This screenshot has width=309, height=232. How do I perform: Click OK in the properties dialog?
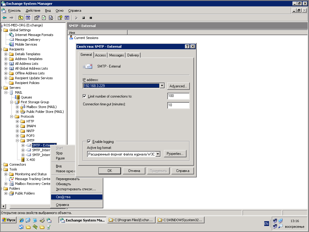click(x=110, y=171)
